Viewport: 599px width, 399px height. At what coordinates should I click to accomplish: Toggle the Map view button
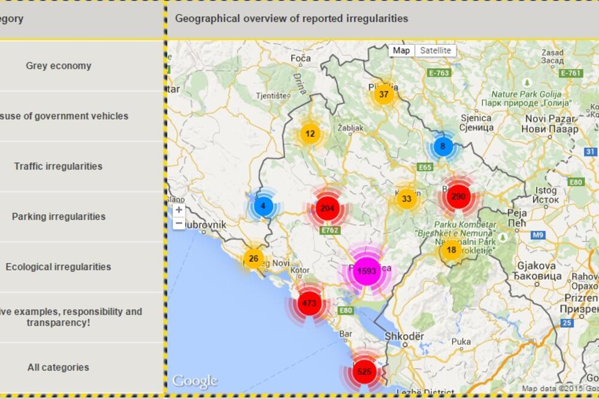[x=401, y=50]
